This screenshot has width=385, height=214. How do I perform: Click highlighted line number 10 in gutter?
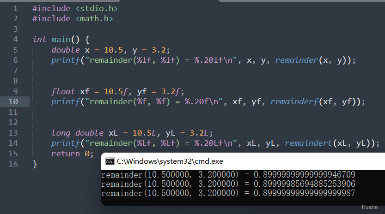[x=13, y=102]
